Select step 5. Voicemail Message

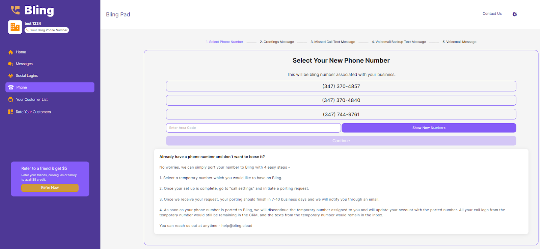(459, 42)
